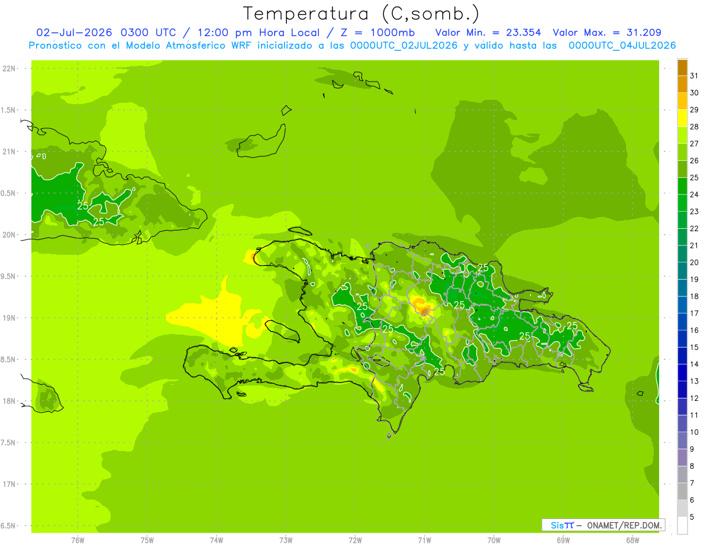This screenshot has height=548, width=710.
Task: Select teal legend swatch between 19 and 20
Action: 682,271
